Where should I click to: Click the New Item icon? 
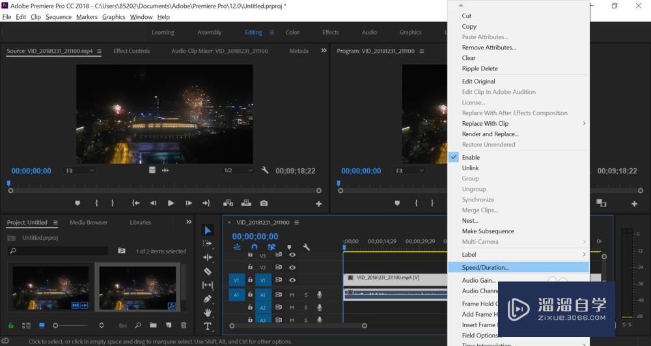(x=169, y=325)
